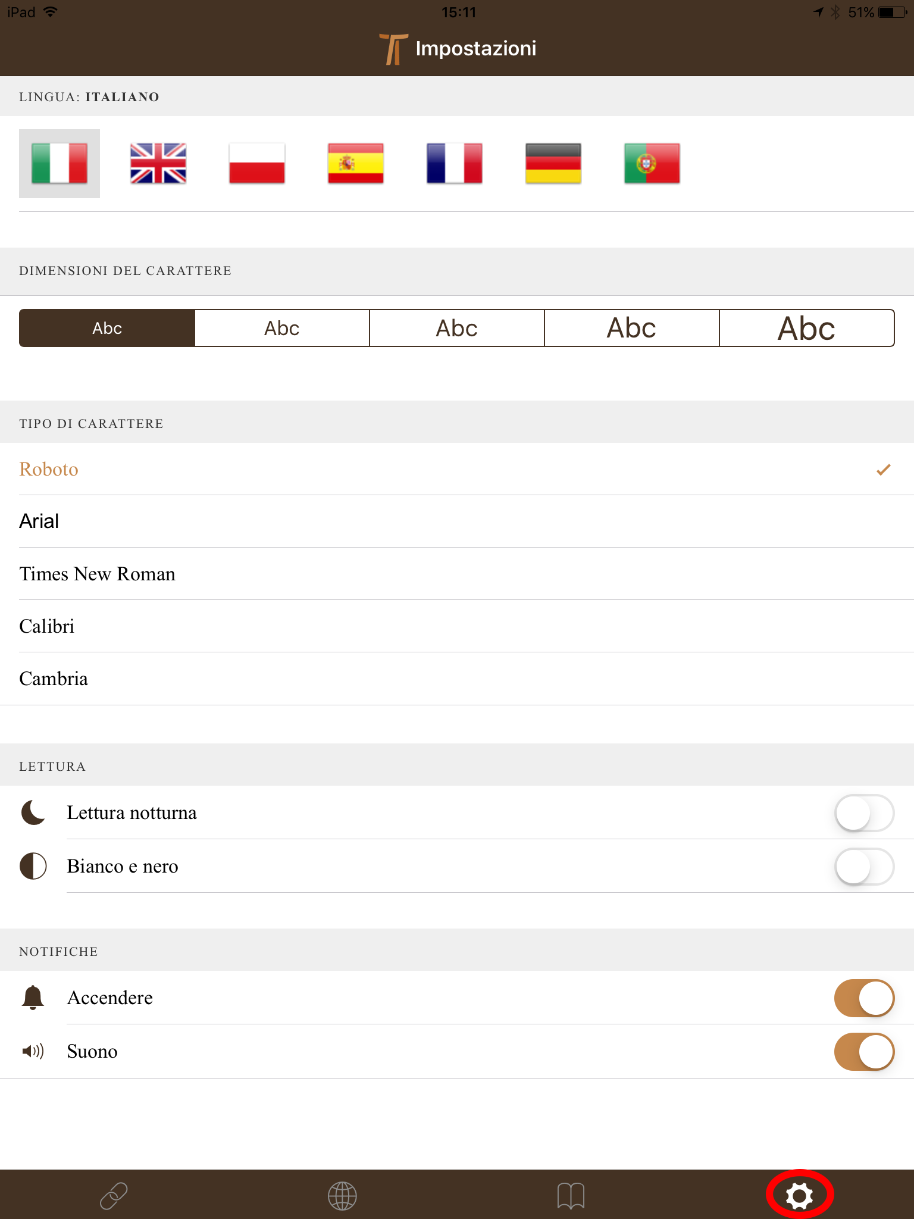Choose Times New Roman font
The height and width of the screenshot is (1219, 914).
click(98, 574)
